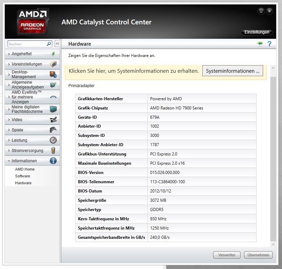
Task: Click the BIOS-Version value '015.026.000.000'
Action: [165, 173]
